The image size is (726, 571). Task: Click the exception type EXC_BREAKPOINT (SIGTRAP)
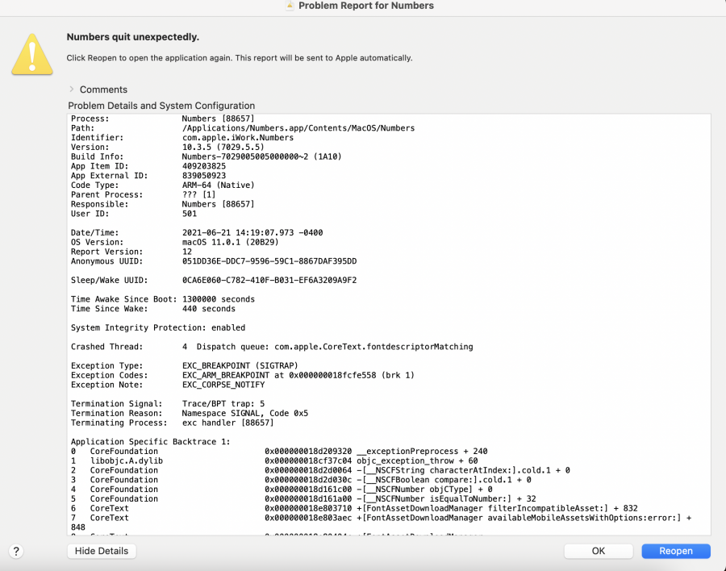pos(240,365)
